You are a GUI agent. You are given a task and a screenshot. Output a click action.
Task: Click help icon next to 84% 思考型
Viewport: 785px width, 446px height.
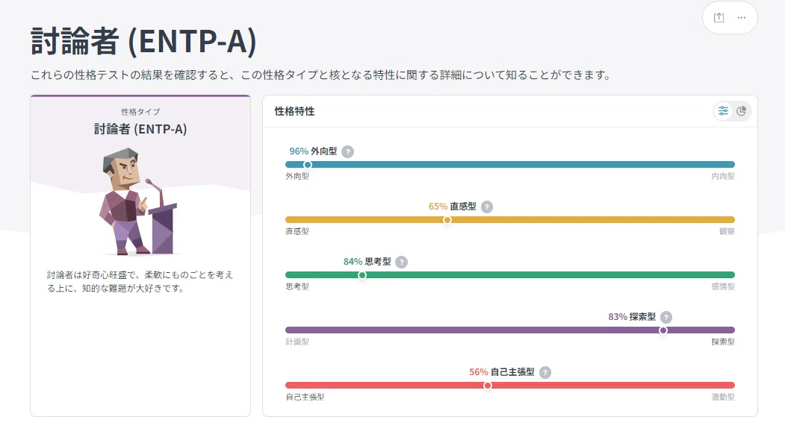(401, 262)
